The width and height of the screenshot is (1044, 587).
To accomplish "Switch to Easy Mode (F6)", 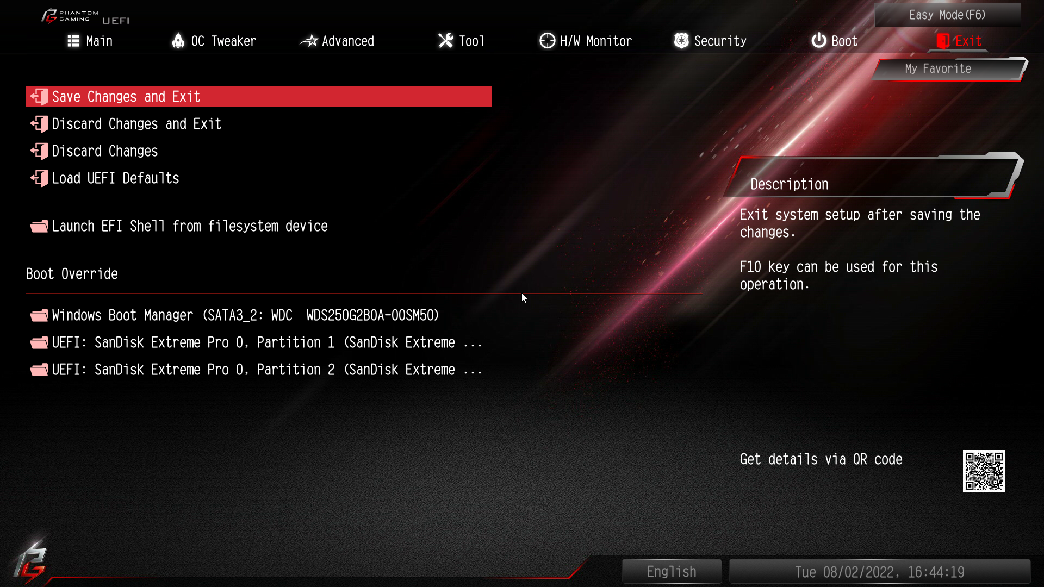I will 948,15.
